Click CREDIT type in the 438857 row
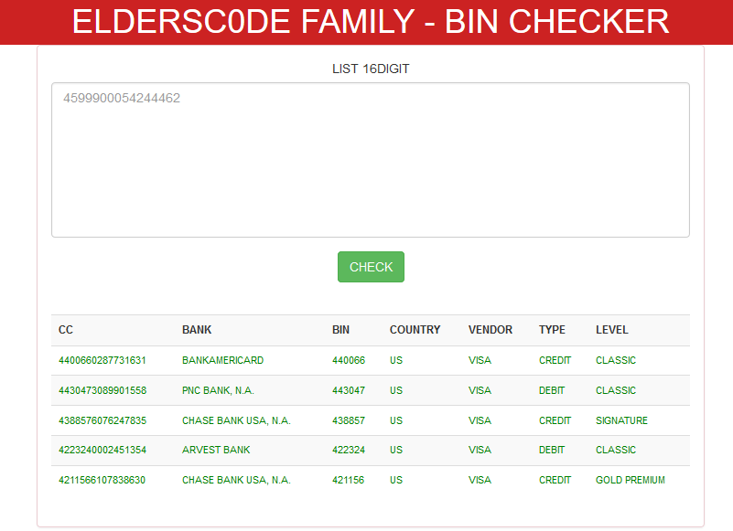 (x=555, y=420)
